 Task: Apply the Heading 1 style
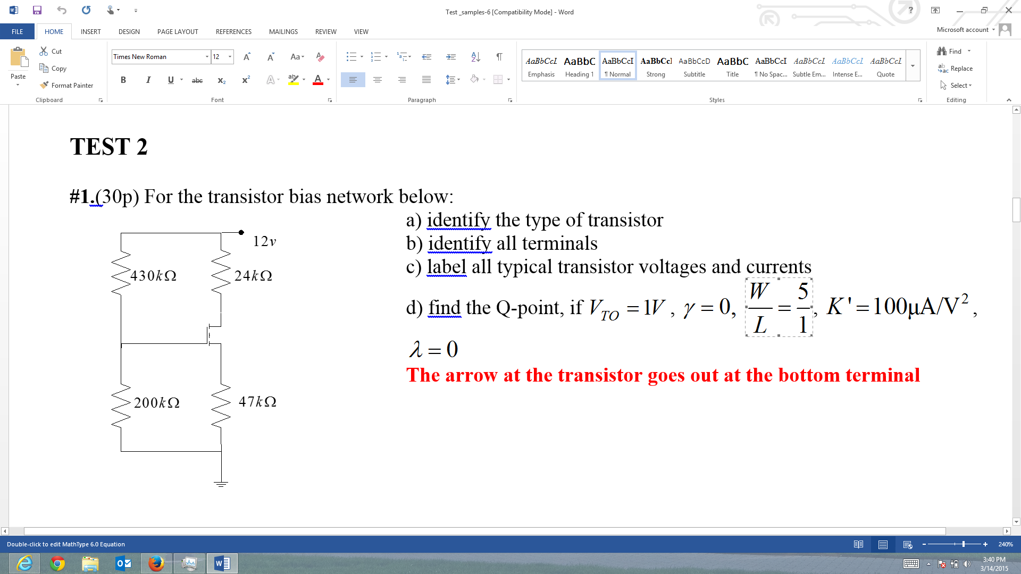tap(579, 64)
